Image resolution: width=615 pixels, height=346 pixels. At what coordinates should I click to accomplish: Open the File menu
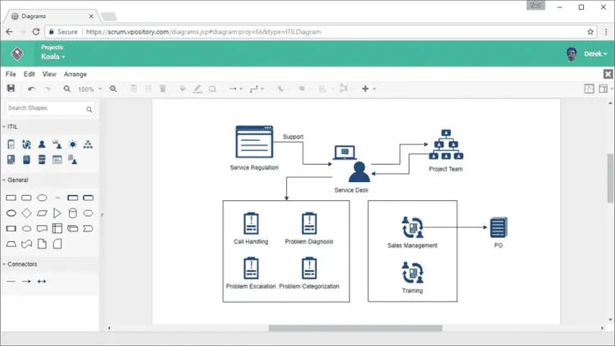tap(11, 74)
